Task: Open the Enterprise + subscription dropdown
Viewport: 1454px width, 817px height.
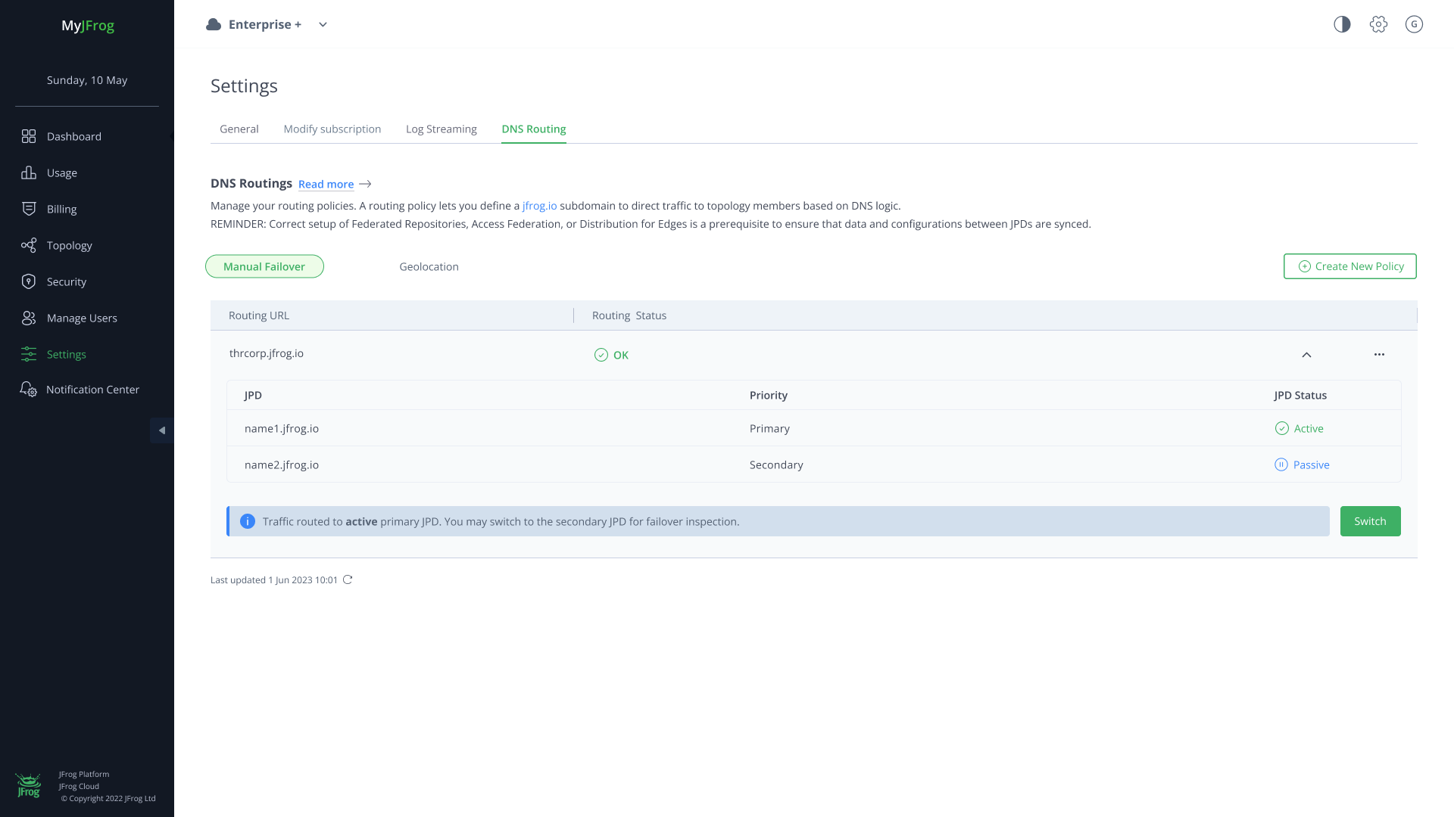Action: [x=323, y=24]
